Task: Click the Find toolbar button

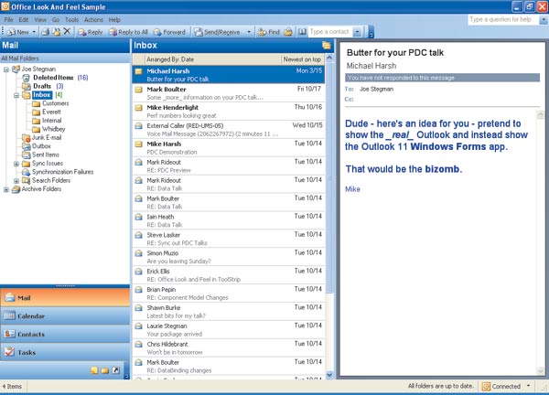Action: pos(270,31)
